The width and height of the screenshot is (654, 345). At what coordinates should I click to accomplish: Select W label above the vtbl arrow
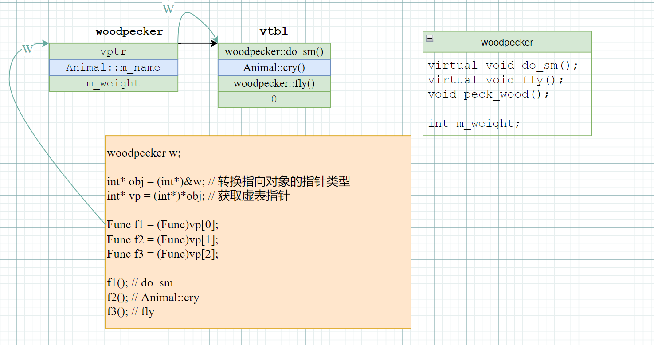click(x=168, y=9)
